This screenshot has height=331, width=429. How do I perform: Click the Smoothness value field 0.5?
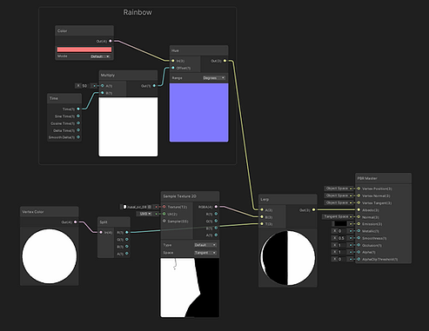tap(342, 238)
